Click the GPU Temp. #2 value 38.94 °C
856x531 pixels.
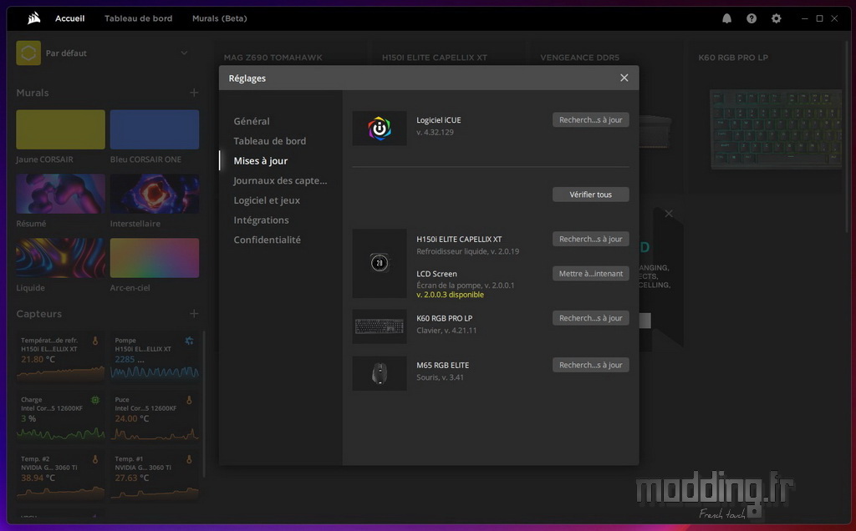[38, 478]
